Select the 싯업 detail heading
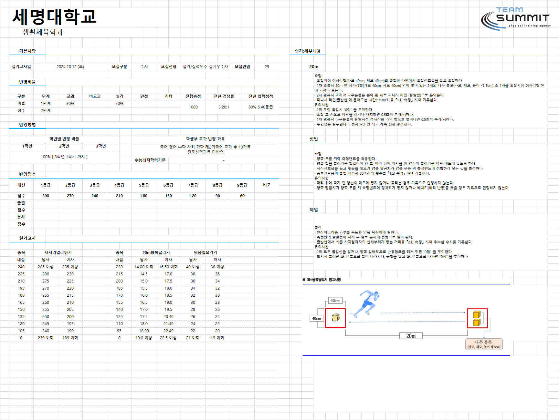Image resolution: width=559 pixels, height=420 pixels. 313,139
